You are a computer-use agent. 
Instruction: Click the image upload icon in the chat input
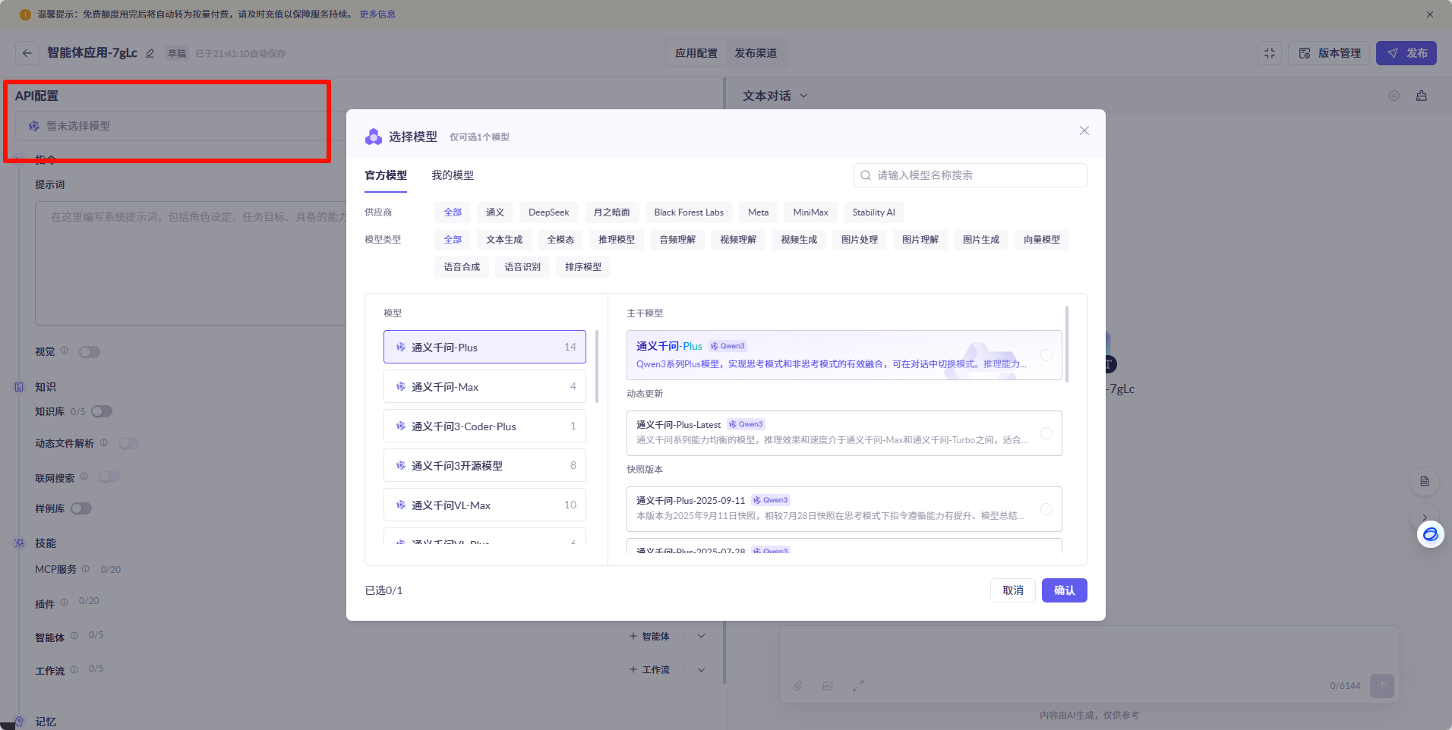tap(828, 686)
